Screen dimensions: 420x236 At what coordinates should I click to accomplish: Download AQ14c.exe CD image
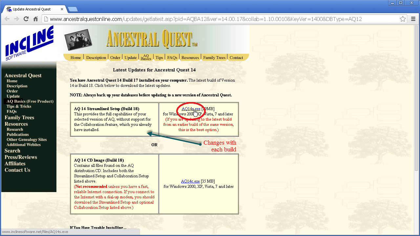190,181
